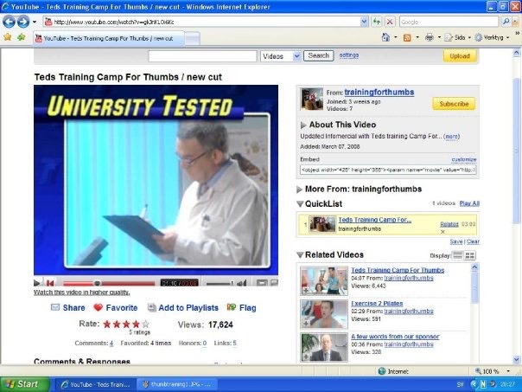Clear the QuickList
The height and width of the screenshot is (392, 522).
pos(473,241)
